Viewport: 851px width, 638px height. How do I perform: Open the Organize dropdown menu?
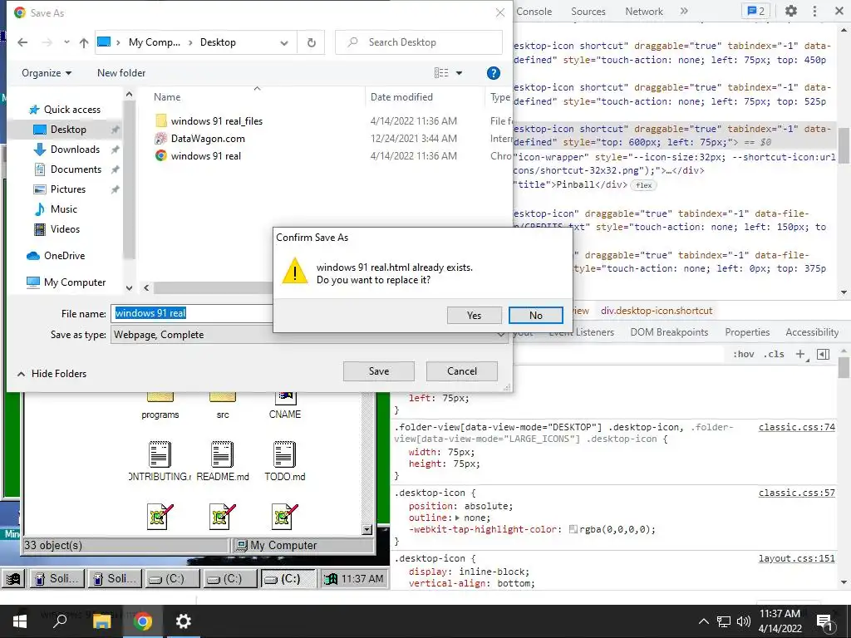[x=47, y=73]
